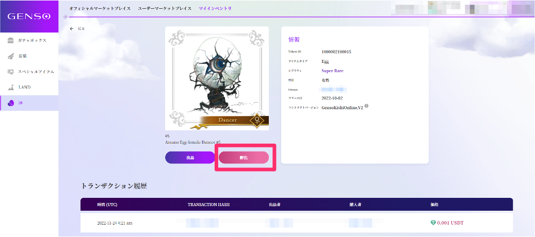Click the USDT gem icon in price column
The image size is (535, 237).
tap(432, 223)
